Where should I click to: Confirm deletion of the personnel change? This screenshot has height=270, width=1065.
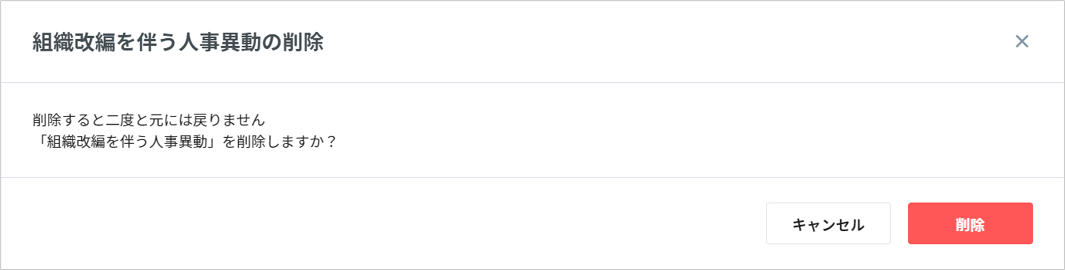pos(970,224)
